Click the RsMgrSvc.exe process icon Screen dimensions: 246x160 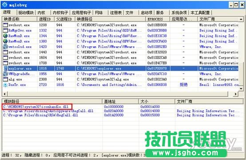click(5, 31)
